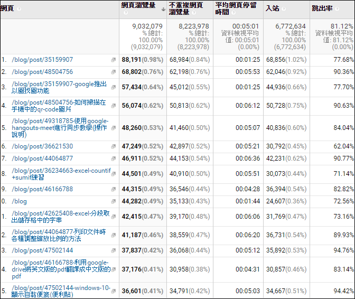Open link 47502144-windows-10-顯示自黏便箋
This screenshot has width=355, height=299.
coord(61,291)
